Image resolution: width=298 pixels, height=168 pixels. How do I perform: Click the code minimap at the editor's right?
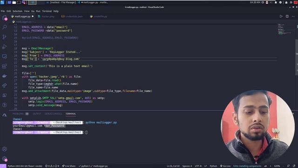[284, 29]
